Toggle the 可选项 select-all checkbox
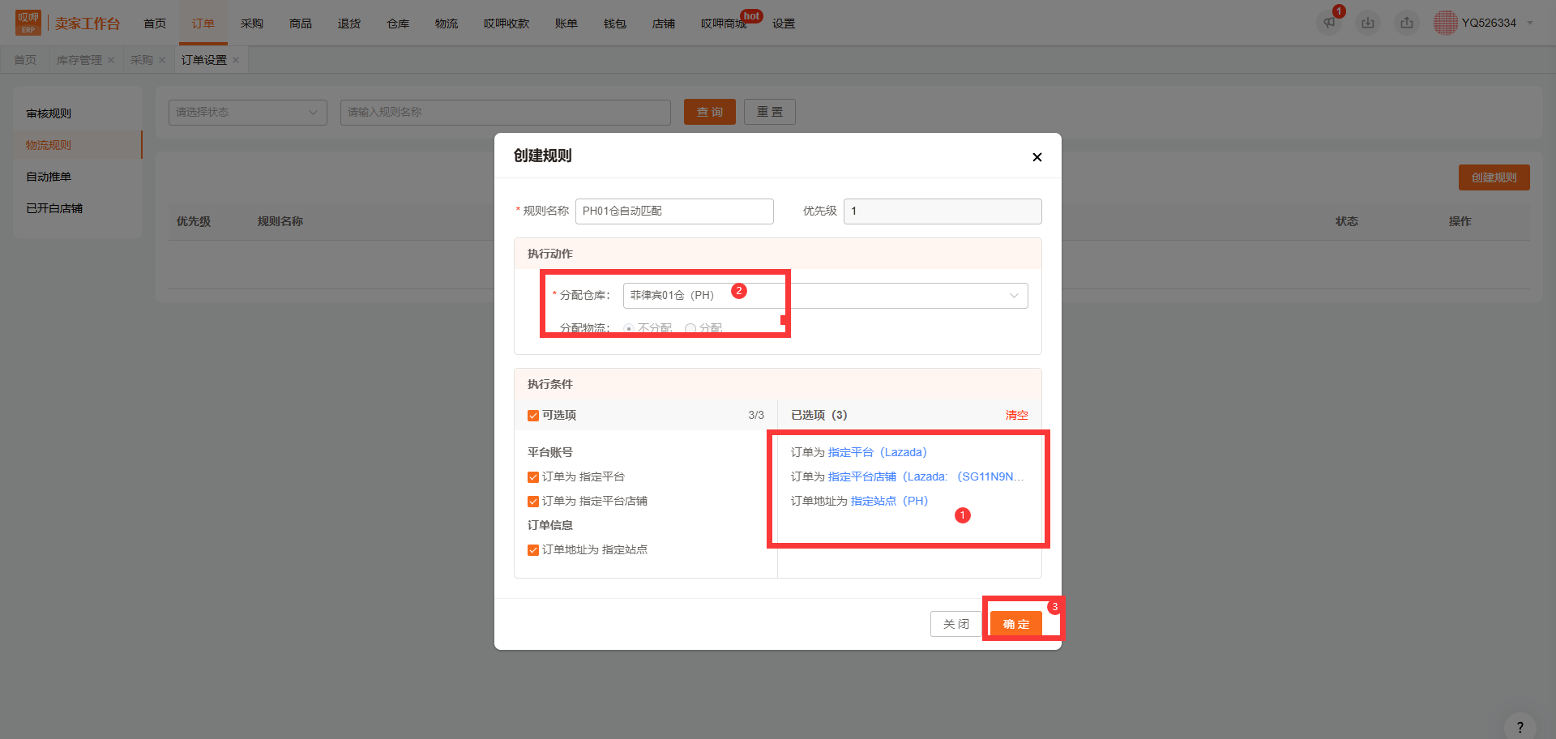The image size is (1556, 739). (x=533, y=416)
